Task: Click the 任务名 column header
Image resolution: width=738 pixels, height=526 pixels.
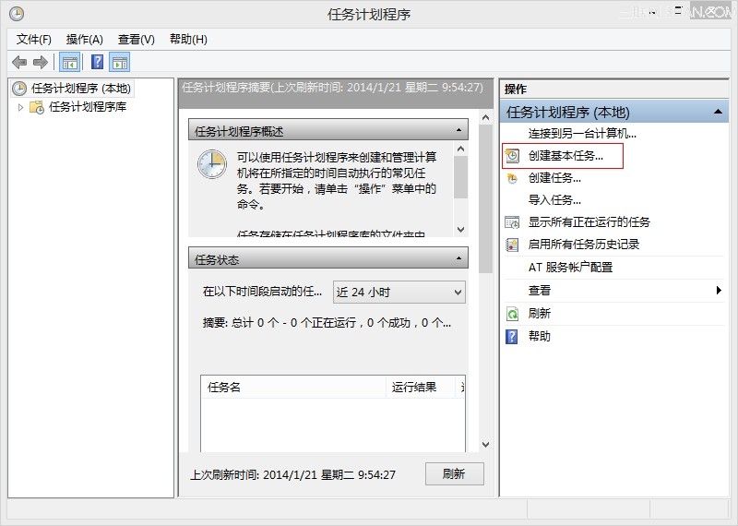Action: pos(293,387)
